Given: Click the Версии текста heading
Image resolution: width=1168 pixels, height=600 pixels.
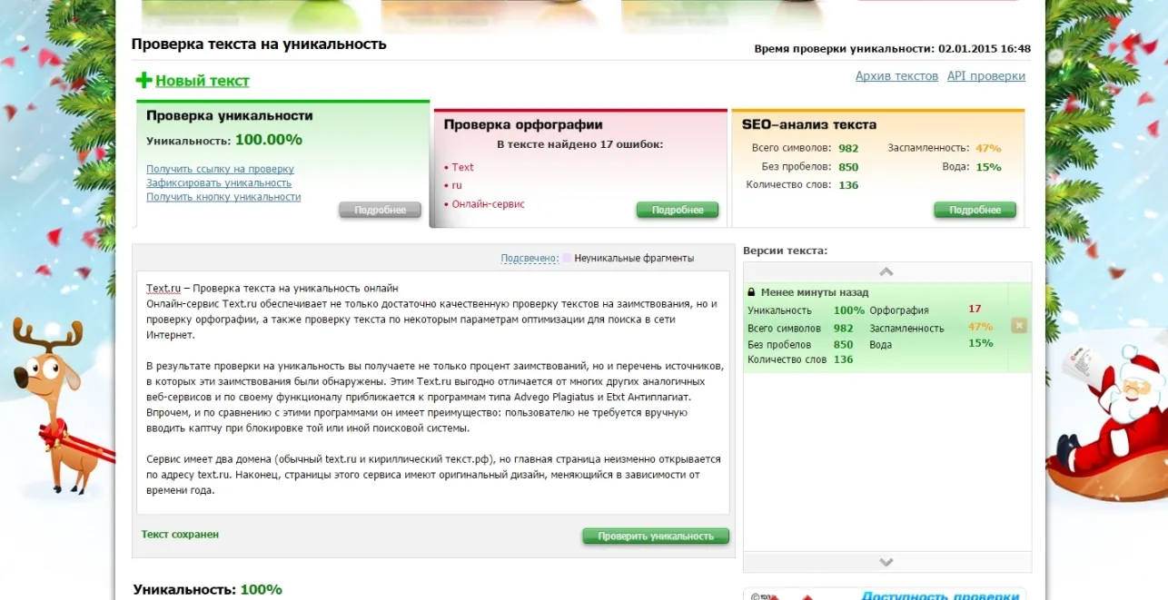Looking at the screenshot, I should (x=785, y=251).
